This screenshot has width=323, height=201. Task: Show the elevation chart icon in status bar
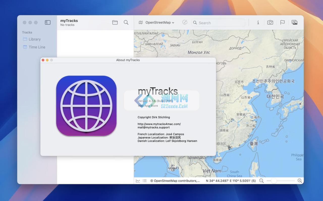click(138, 181)
